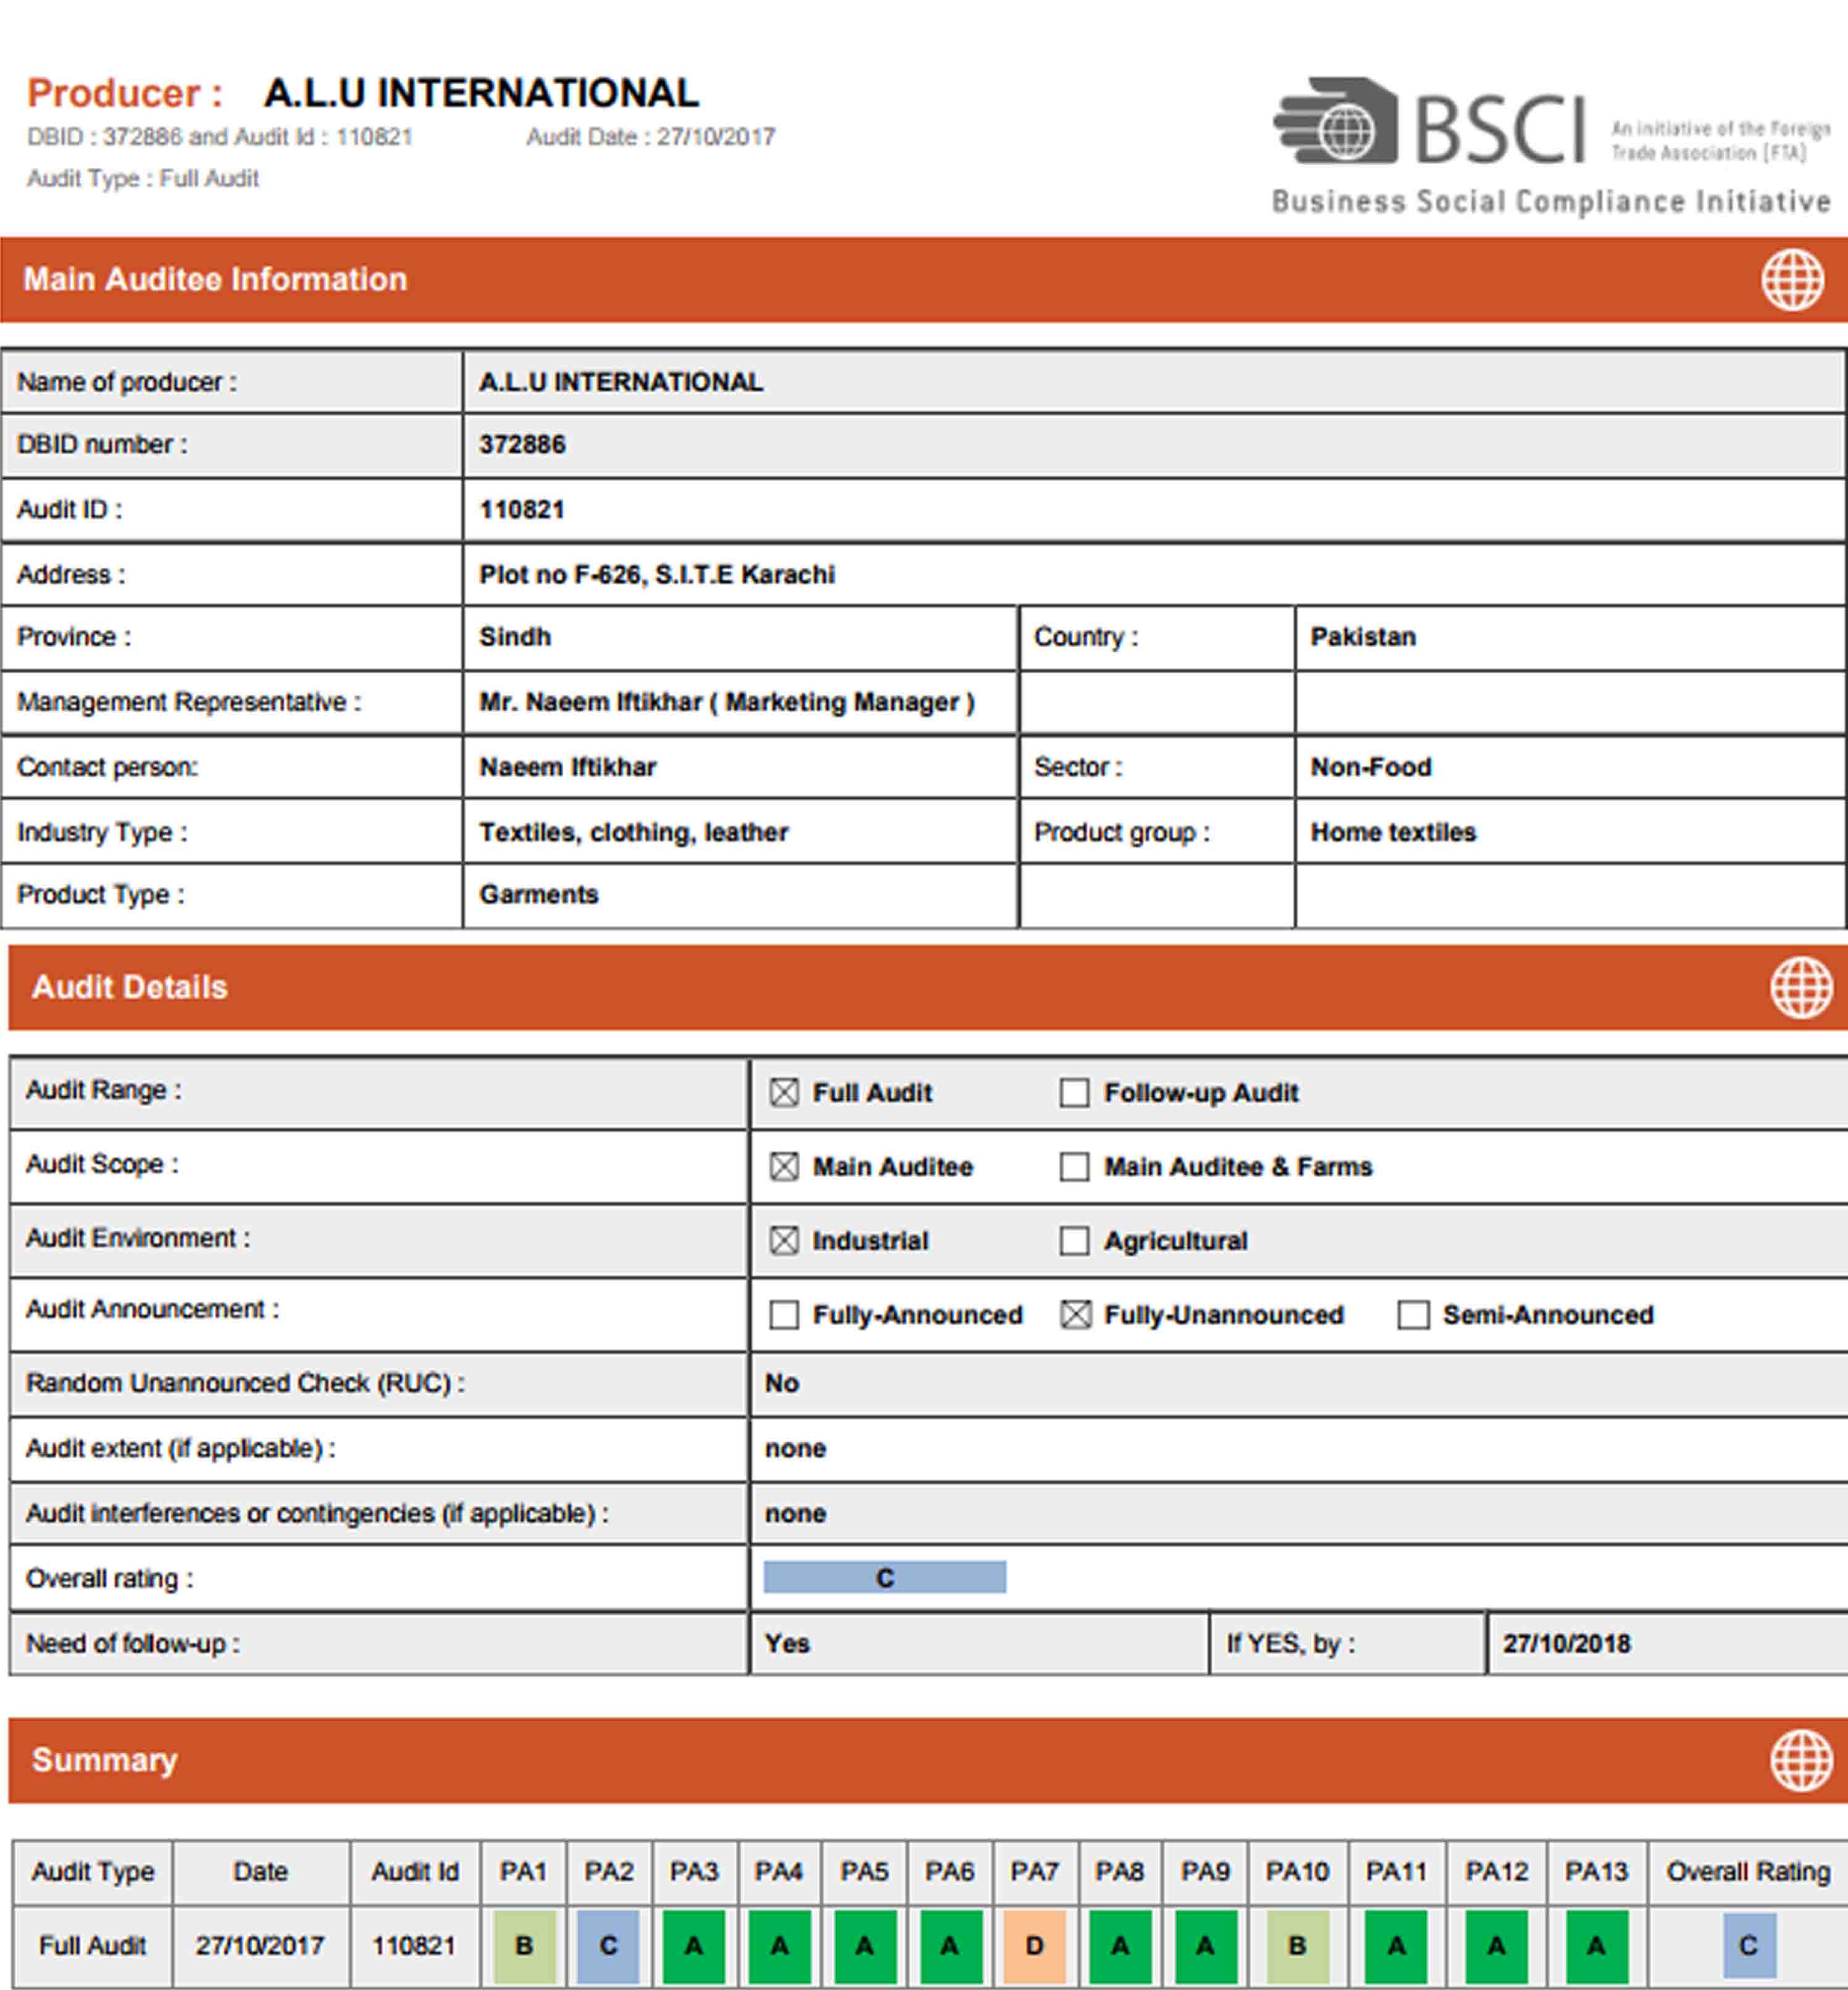1848x1990 pixels.
Task: Click the Overall Rating column header
Action: (1748, 1872)
